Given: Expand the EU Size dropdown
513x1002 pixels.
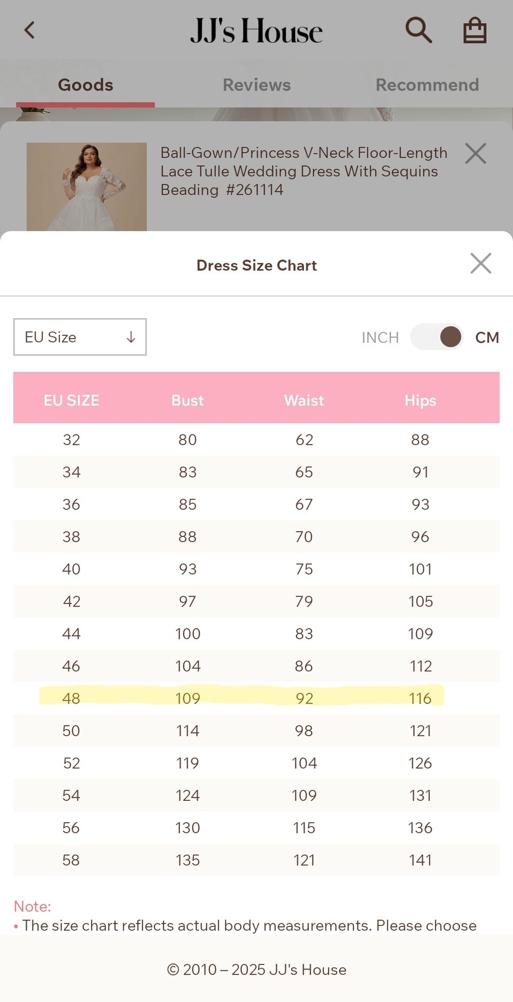Looking at the screenshot, I should (80, 337).
